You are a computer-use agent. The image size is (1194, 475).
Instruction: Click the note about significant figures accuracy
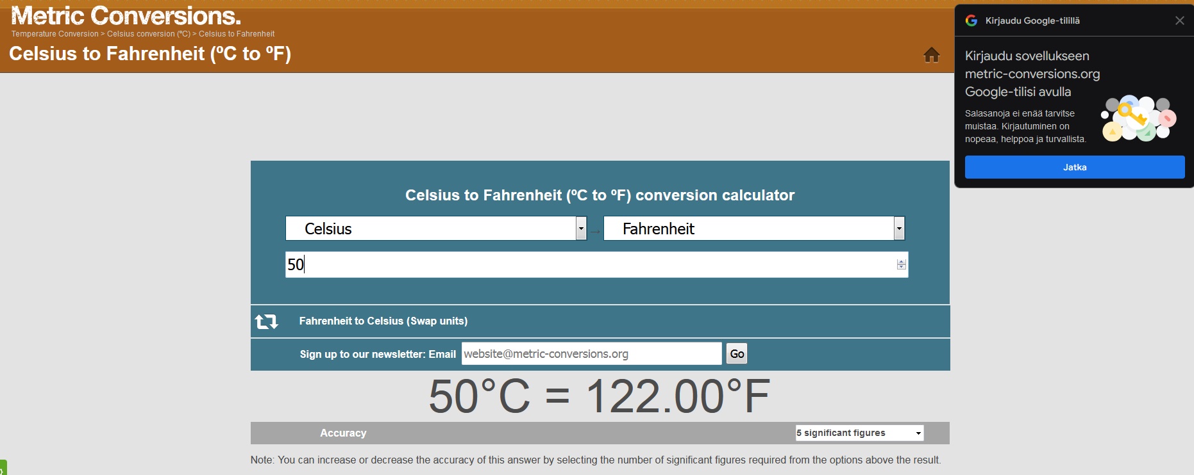click(x=596, y=460)
